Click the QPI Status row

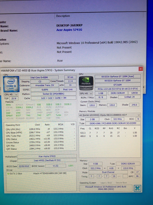point(40,149)
